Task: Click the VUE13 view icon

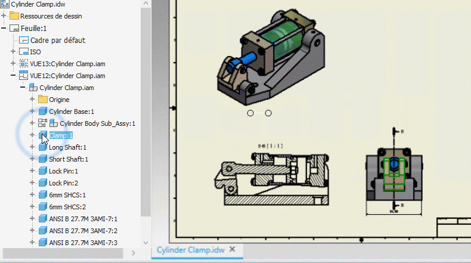Action: pyautogui.click(x=24, y=64)
